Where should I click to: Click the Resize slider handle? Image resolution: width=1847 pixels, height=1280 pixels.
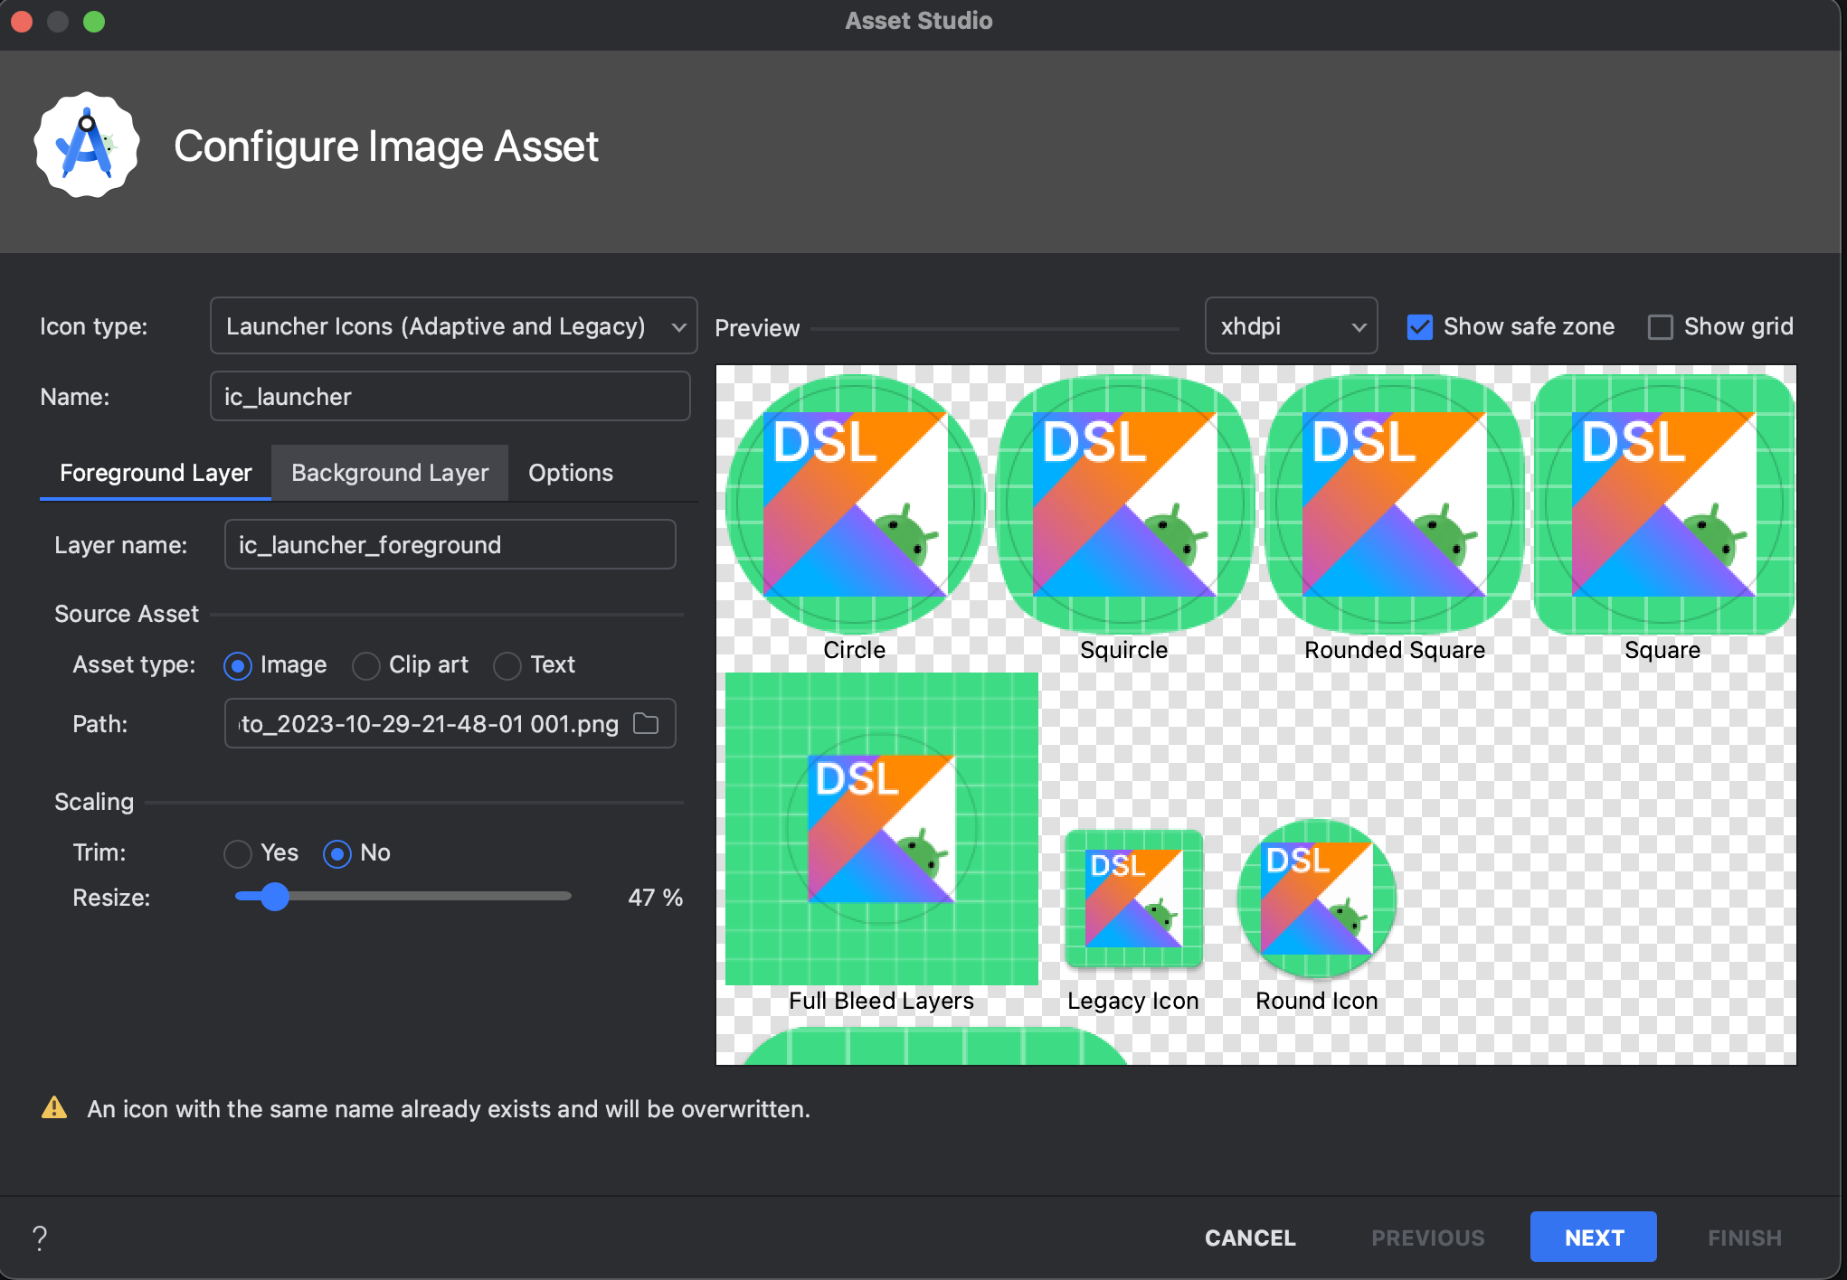pyautogui.click(x=275, y=897)
